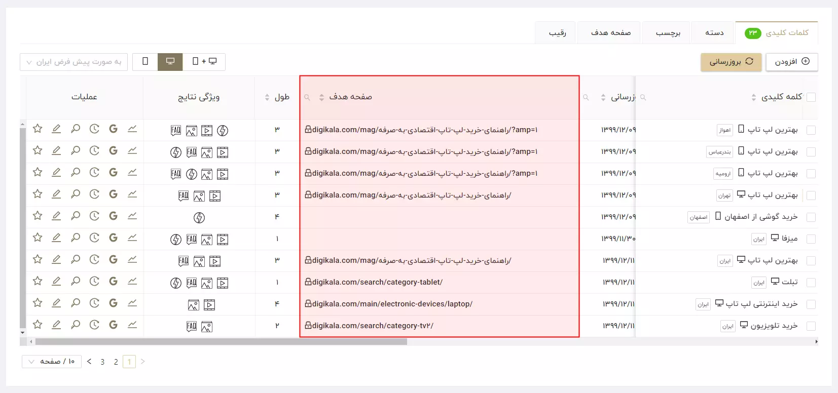Screen dimensions: 838x393
Task: Open Google results for ارومیه row
Action: [113, 172]
